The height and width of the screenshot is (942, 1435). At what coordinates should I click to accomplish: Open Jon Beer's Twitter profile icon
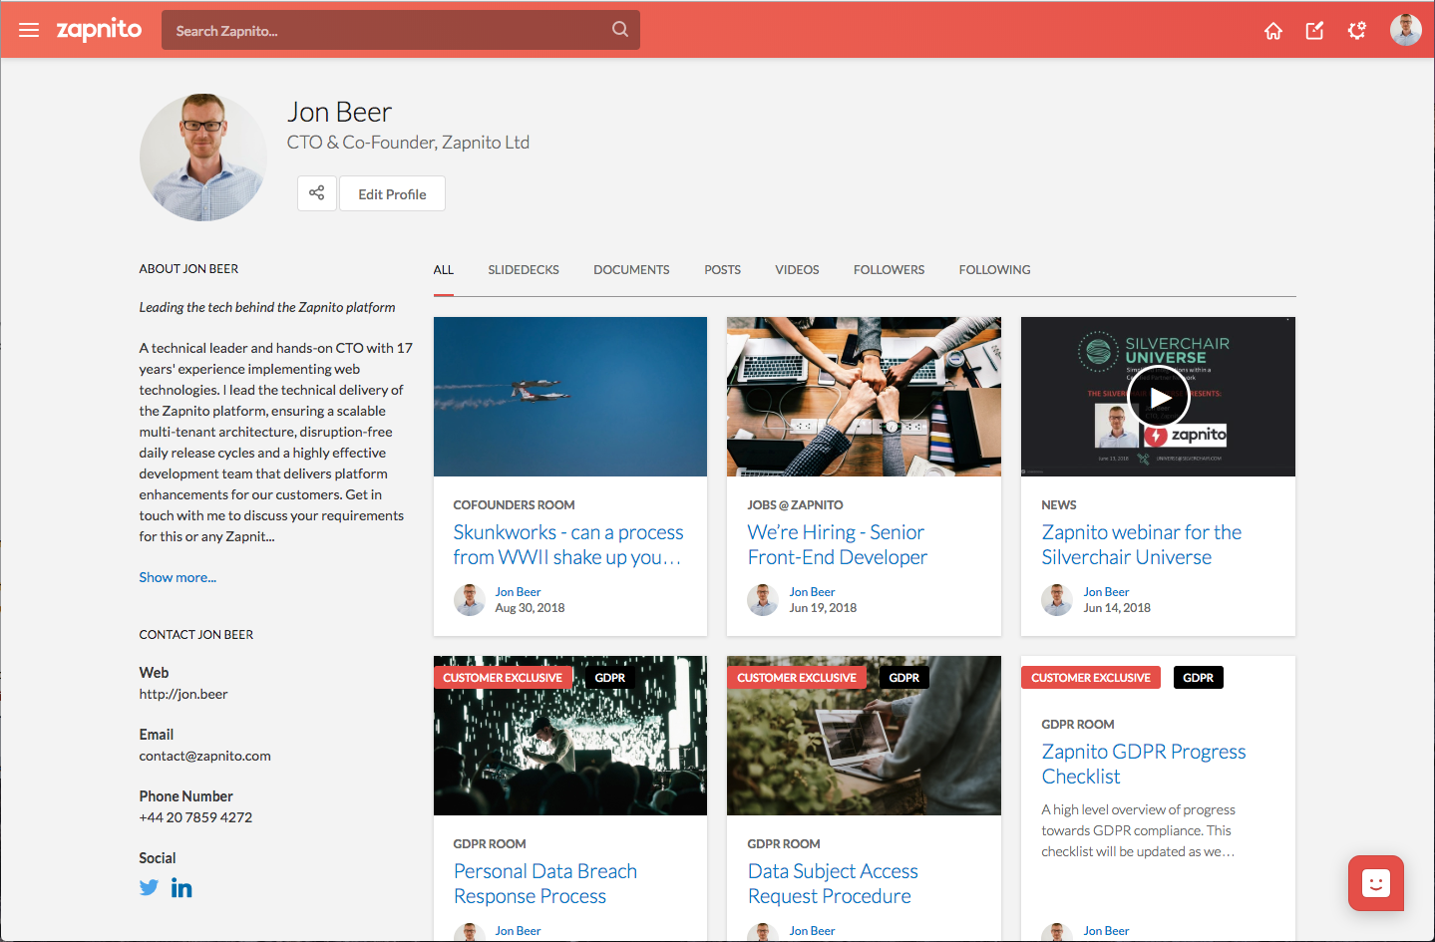point(149,887)
